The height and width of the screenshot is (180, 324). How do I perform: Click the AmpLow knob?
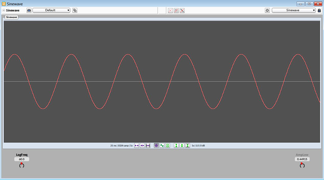(302, 165)
